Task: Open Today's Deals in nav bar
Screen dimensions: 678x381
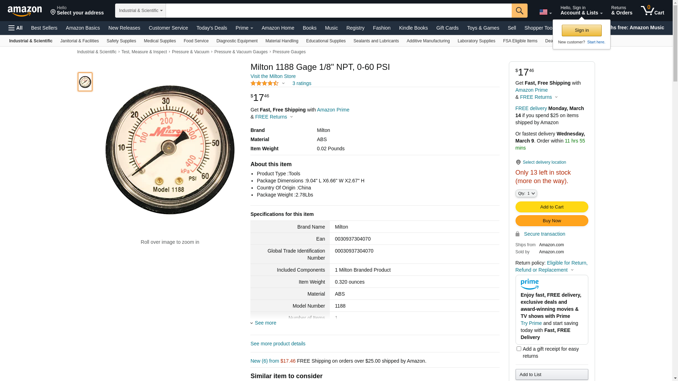Action: coord(212,28)
